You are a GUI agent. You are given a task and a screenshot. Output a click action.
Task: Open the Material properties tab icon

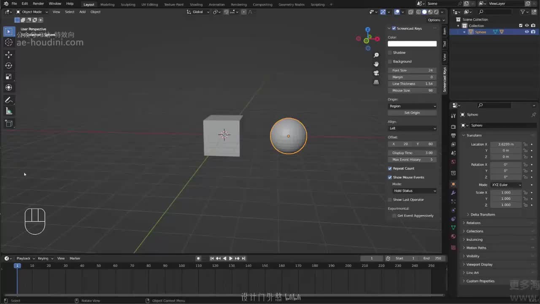454,236
